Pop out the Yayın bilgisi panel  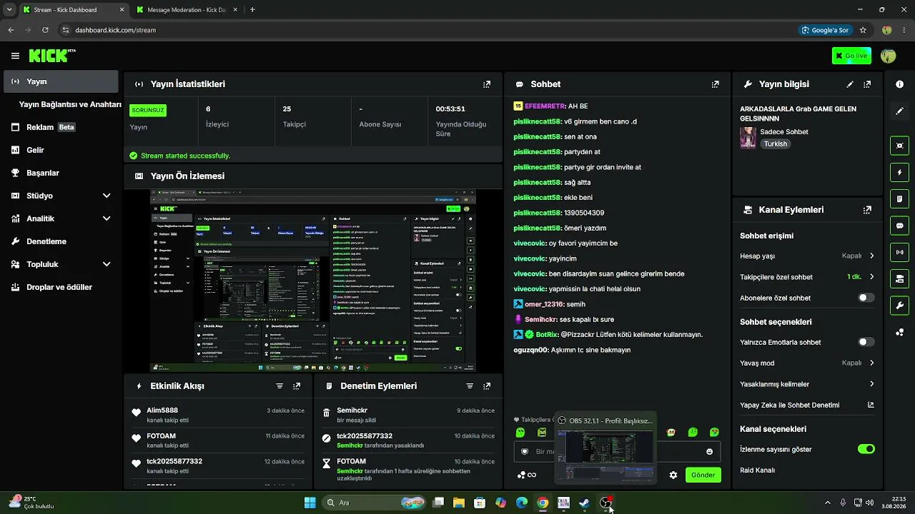pos(867,84)
